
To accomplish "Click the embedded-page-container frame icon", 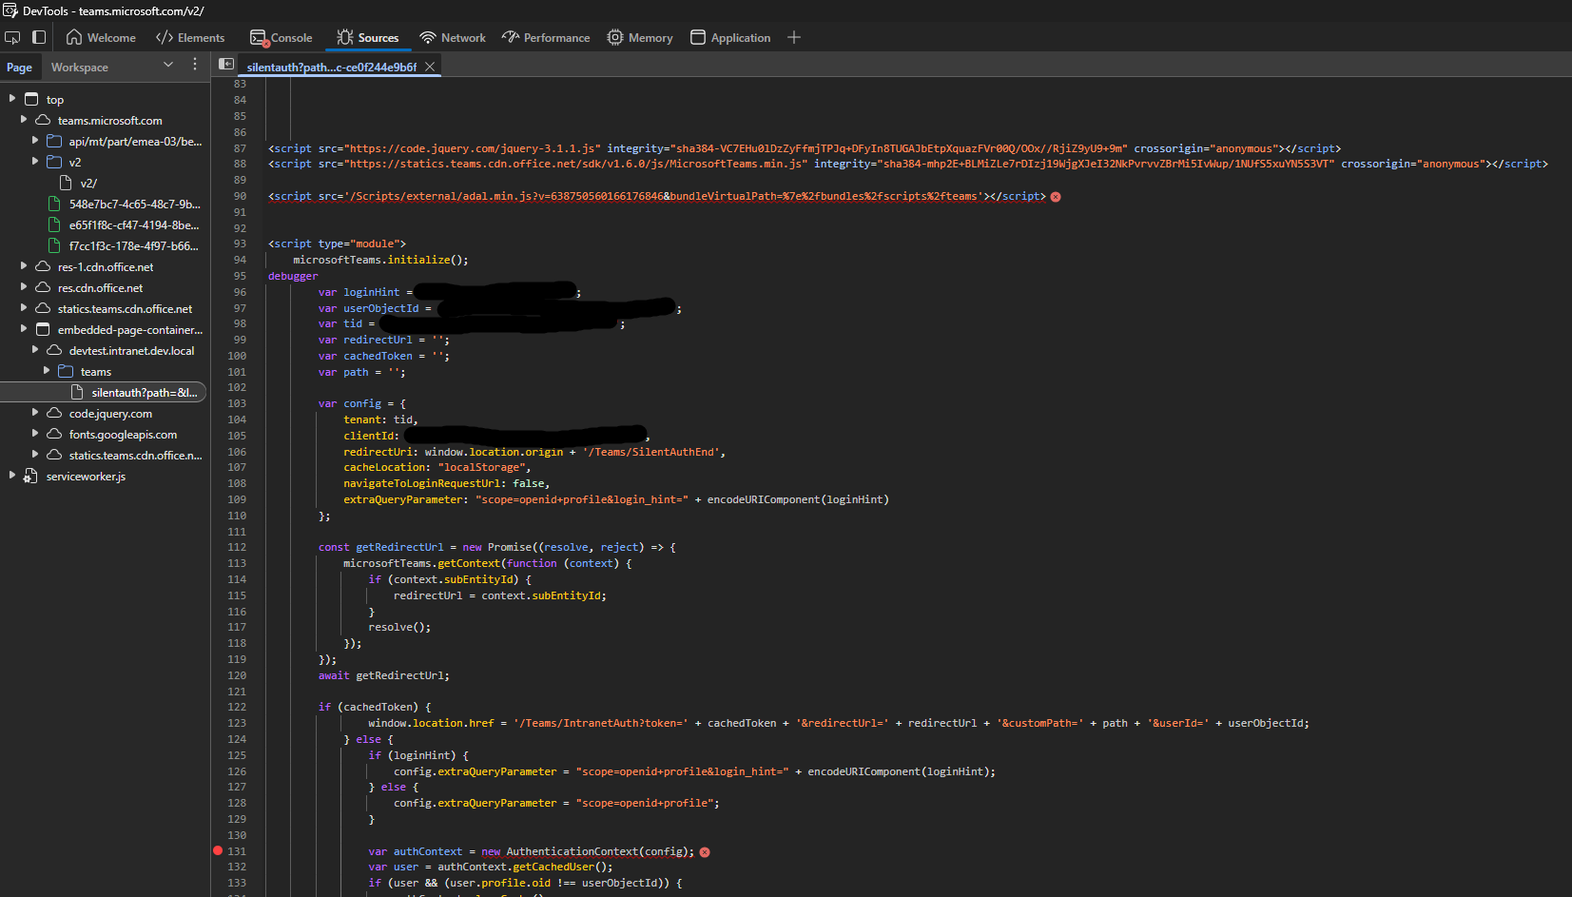I will (x=43, y=329).
